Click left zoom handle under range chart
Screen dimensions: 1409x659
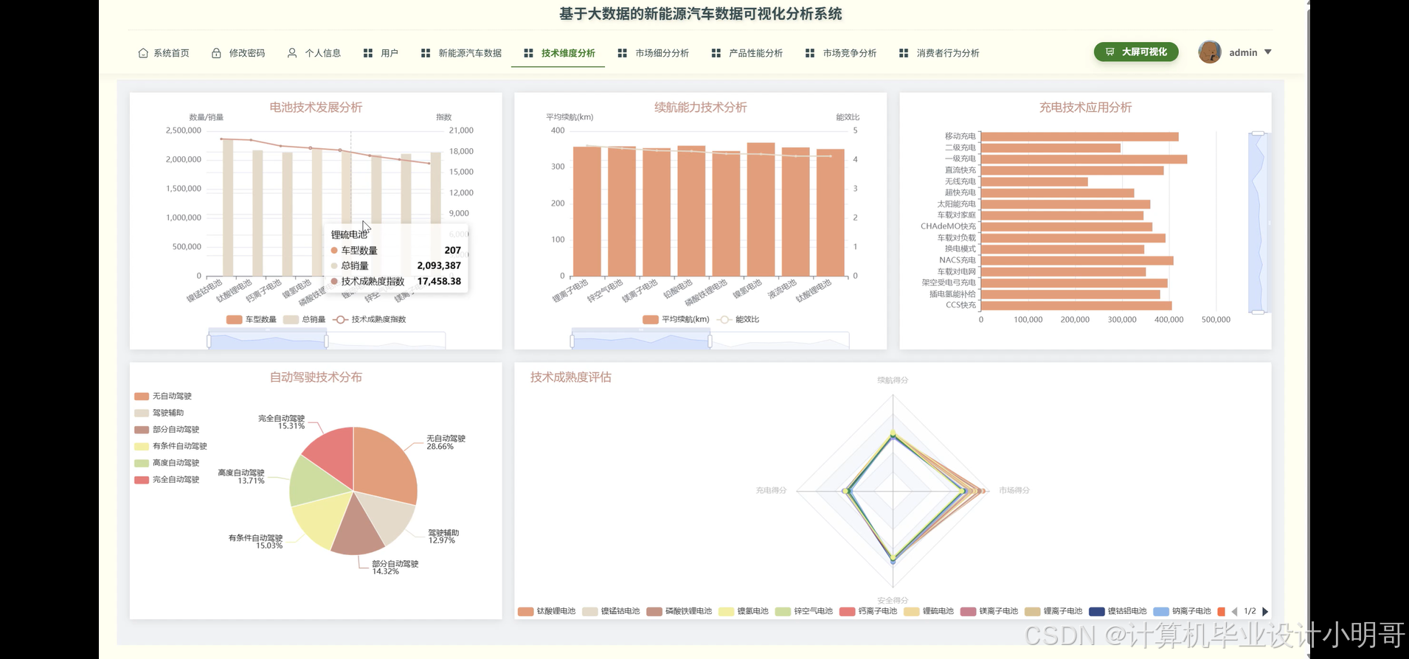572,341
